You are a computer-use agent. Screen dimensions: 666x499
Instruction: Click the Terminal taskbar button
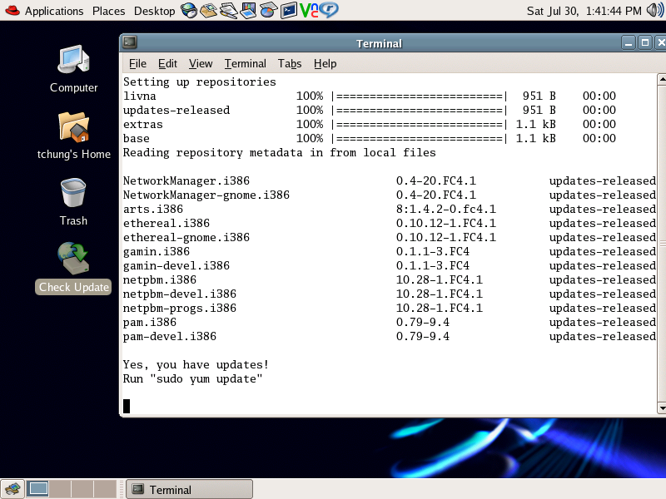click(190, 490)
